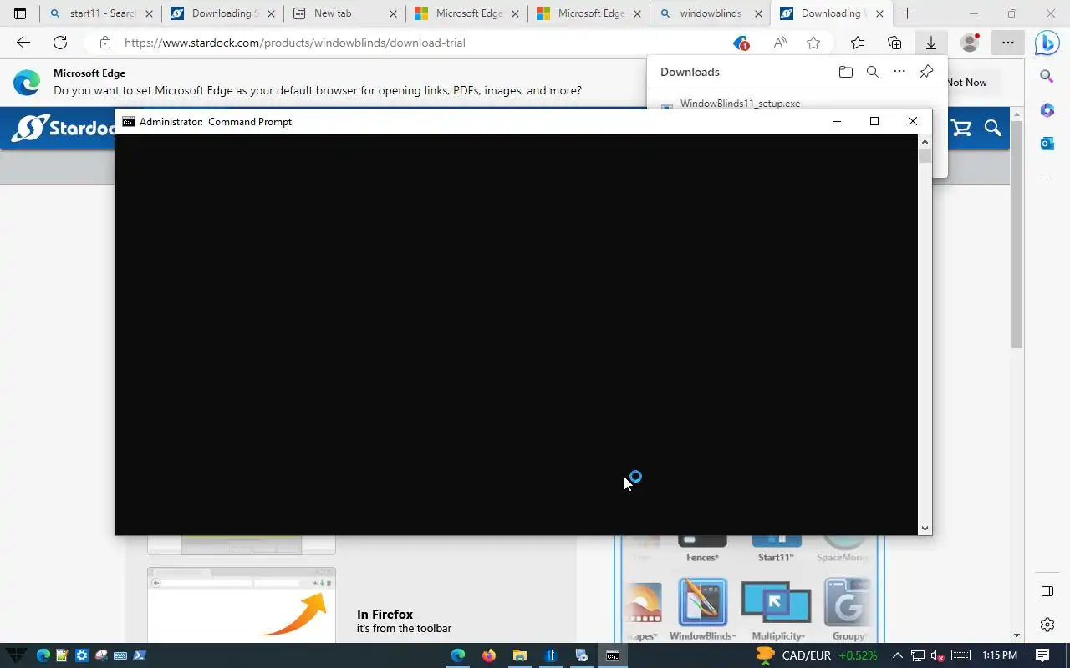1070x668 pixels.
Task: Switch to the second Microsoft Edge tab
Action: click(588, 13)
